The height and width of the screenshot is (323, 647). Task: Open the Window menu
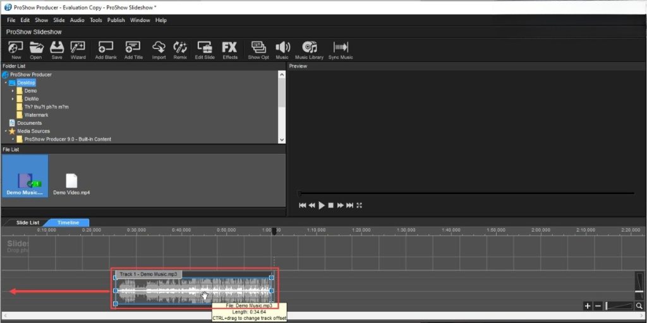click(140, 20)
